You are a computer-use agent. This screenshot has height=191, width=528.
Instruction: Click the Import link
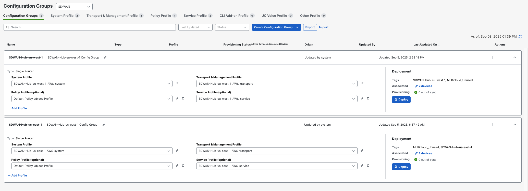coord(324,27)
